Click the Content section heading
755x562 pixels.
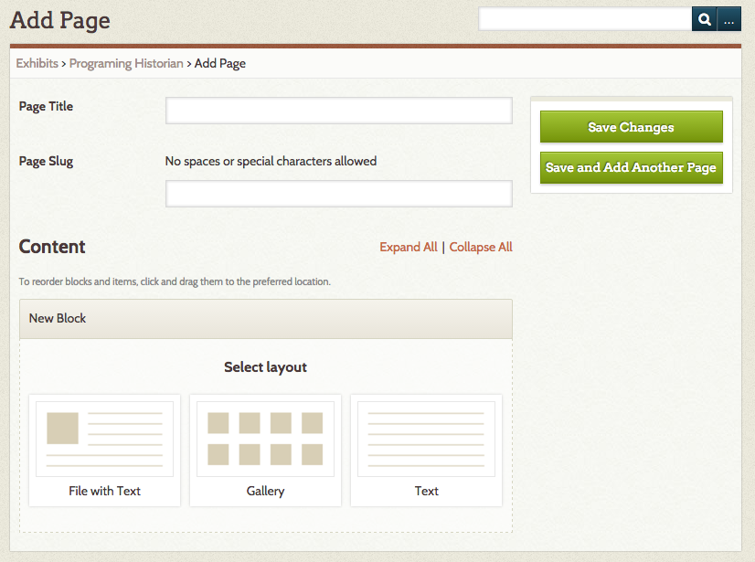click(51, 247)
